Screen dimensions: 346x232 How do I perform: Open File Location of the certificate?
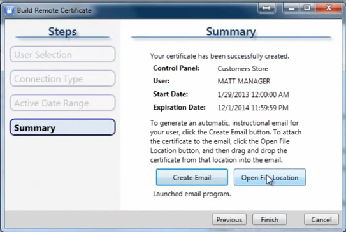pos(270,177)
